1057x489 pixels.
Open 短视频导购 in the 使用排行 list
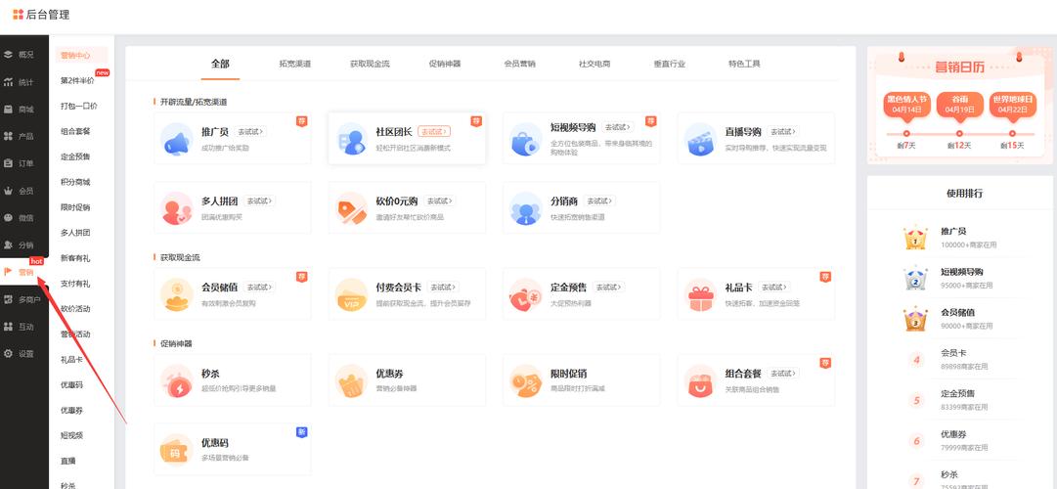point(961,272)
